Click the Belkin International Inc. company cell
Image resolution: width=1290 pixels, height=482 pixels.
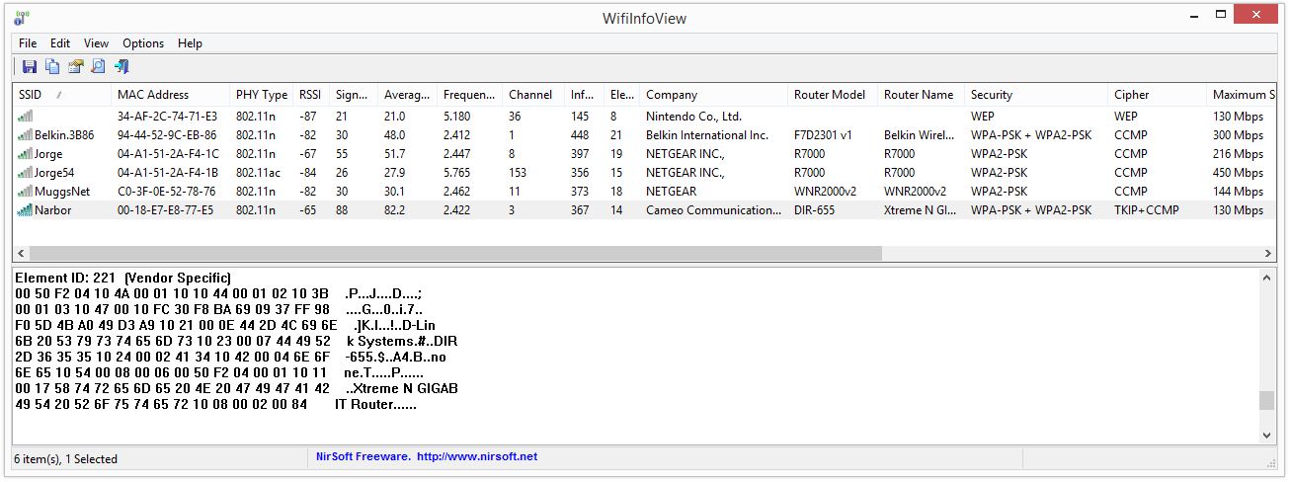[x=707, y=134]
